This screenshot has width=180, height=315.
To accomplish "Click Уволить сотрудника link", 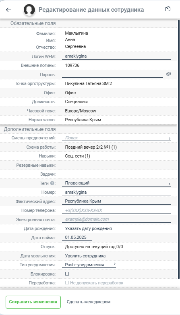I will click(85, 256).
